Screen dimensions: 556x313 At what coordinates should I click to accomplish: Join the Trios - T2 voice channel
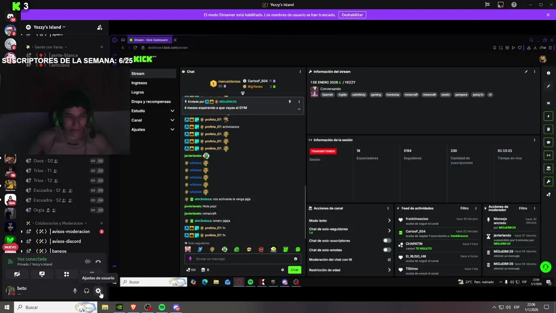[x=64, y=180]
